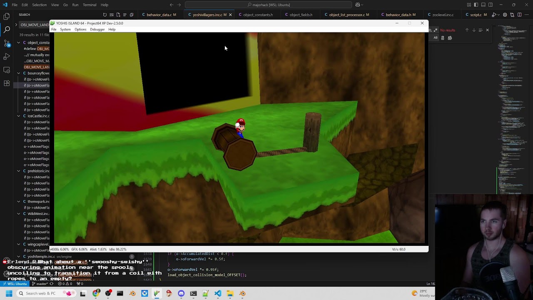Viewport: 533px width, 300px height.
Task: Open VS Code Terminal menu
Action: click(x=90, y=5)
